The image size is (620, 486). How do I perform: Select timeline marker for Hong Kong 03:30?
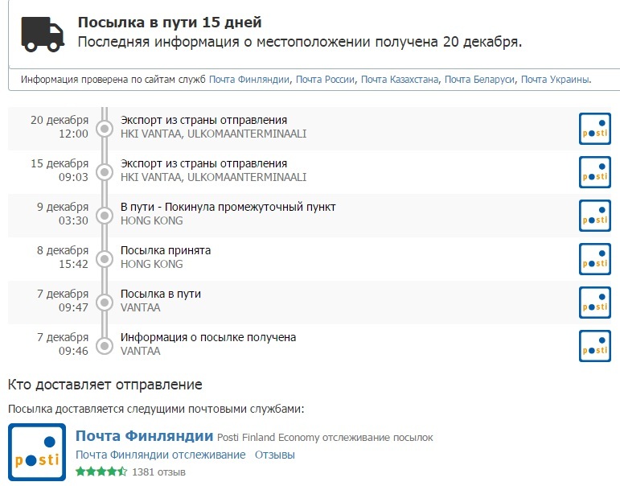click(x=105, y=216)
